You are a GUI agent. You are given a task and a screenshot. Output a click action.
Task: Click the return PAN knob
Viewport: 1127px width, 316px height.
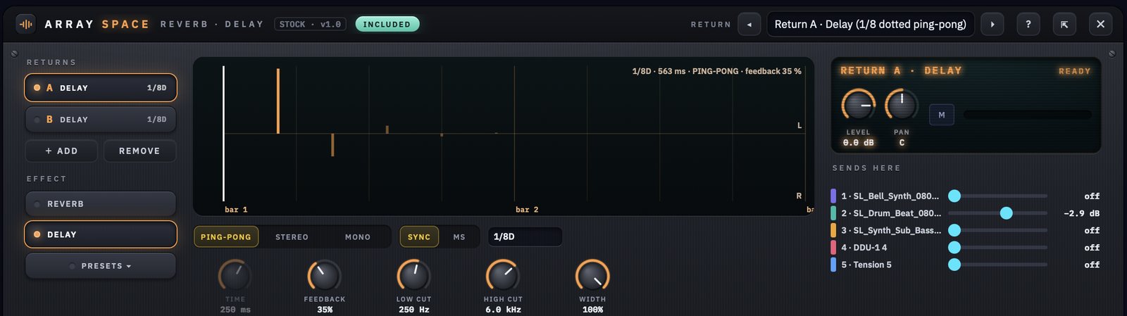click(x=902, y=106)
